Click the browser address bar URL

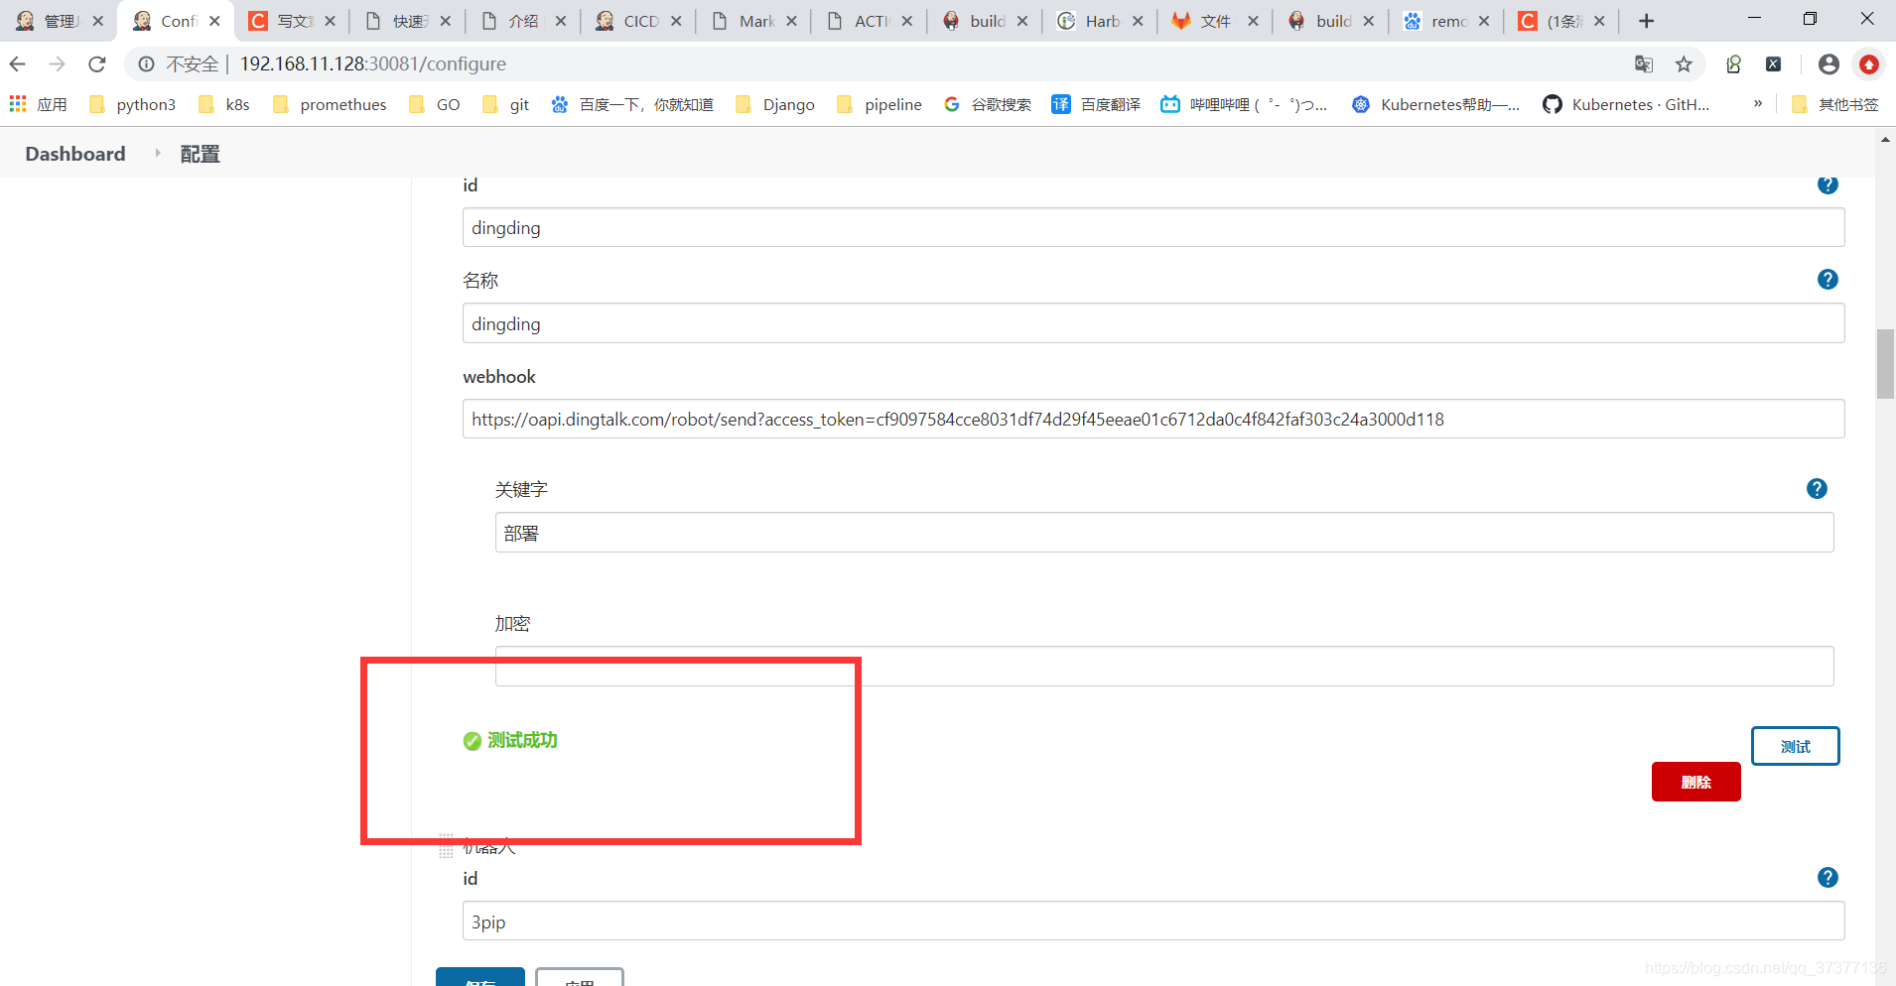(372, 64)
